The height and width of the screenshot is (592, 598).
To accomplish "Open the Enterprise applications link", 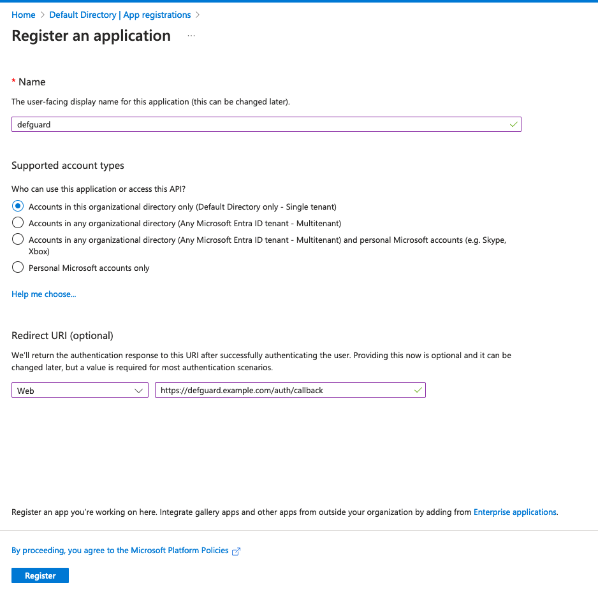I will point(515,512).
